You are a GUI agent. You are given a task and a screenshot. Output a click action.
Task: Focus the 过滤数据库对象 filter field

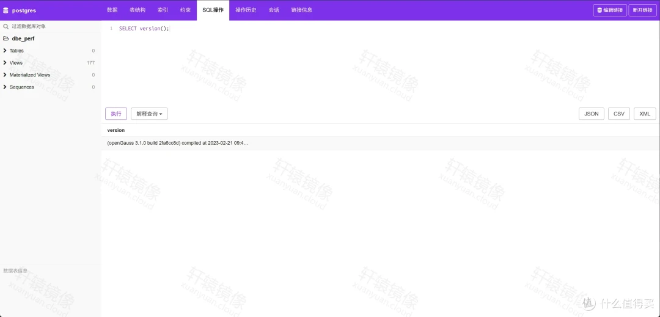click(51, 26)
